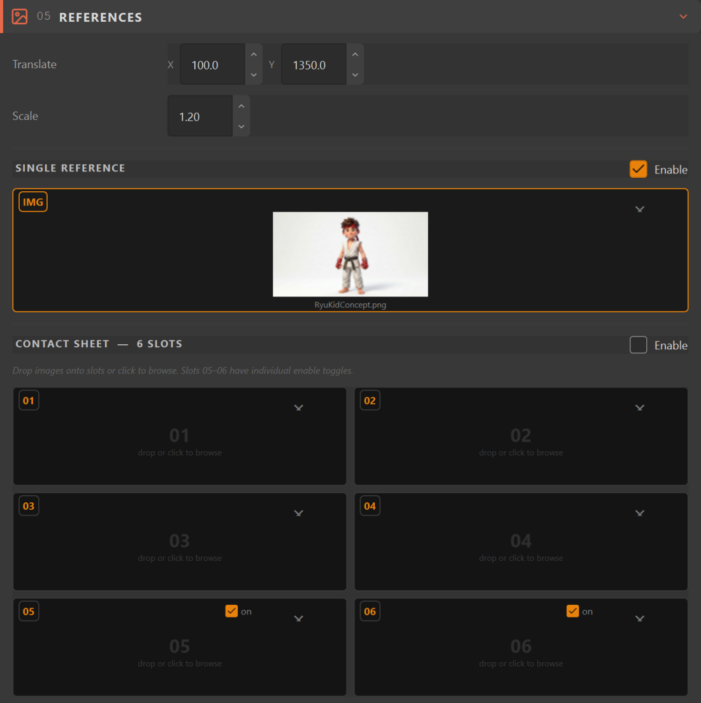Image resolution: width=701 pixels, height=703 pixels.
Task: Select the REFERENCES section header title
Action: tap(101, 17)
